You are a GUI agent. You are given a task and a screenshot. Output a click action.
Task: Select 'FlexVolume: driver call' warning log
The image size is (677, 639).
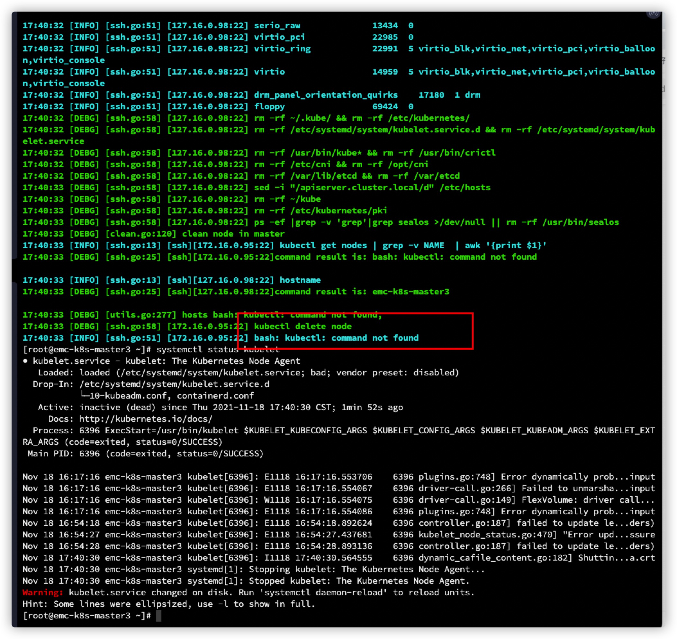(582, 500)
